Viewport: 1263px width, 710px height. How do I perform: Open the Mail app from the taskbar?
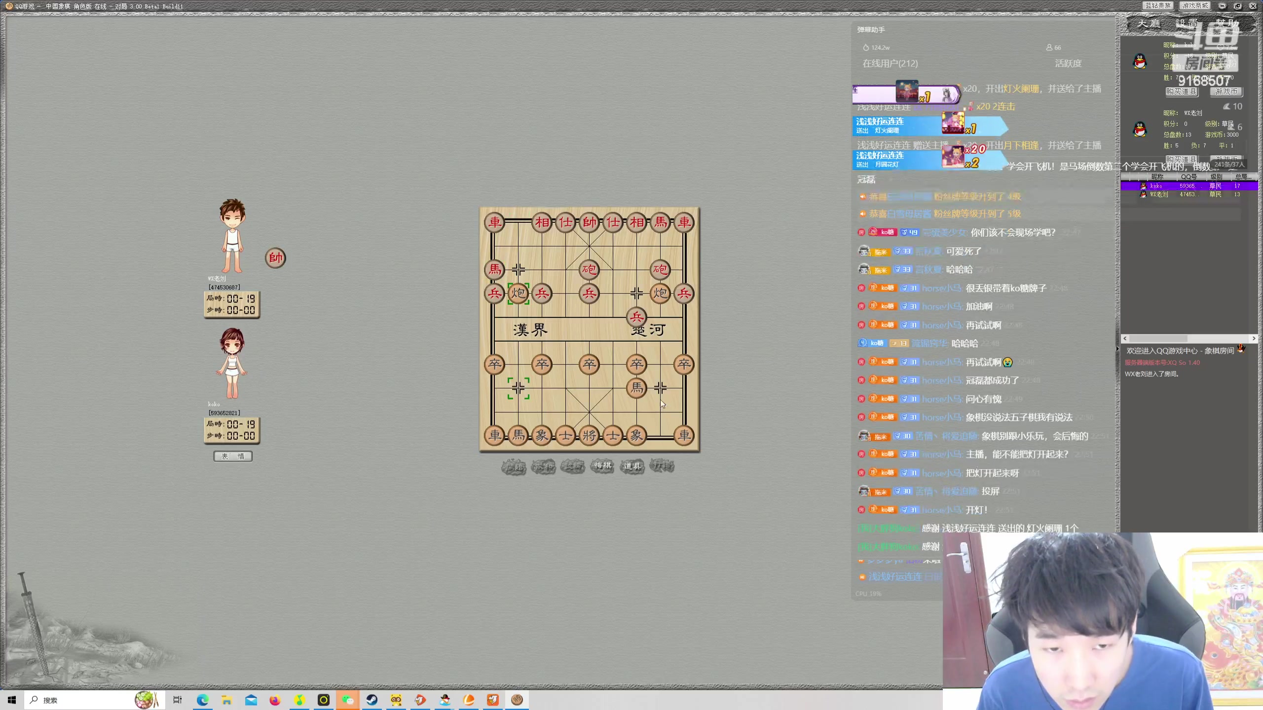tap(251, 700)
